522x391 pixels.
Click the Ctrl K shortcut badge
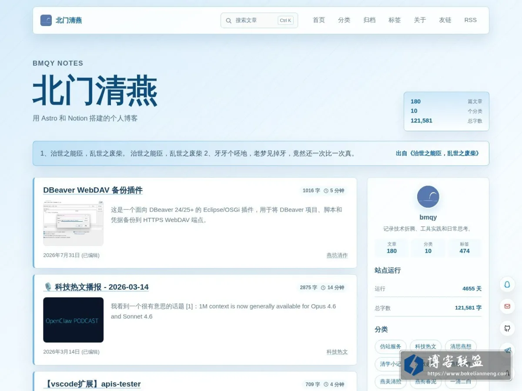pos(286,20)
